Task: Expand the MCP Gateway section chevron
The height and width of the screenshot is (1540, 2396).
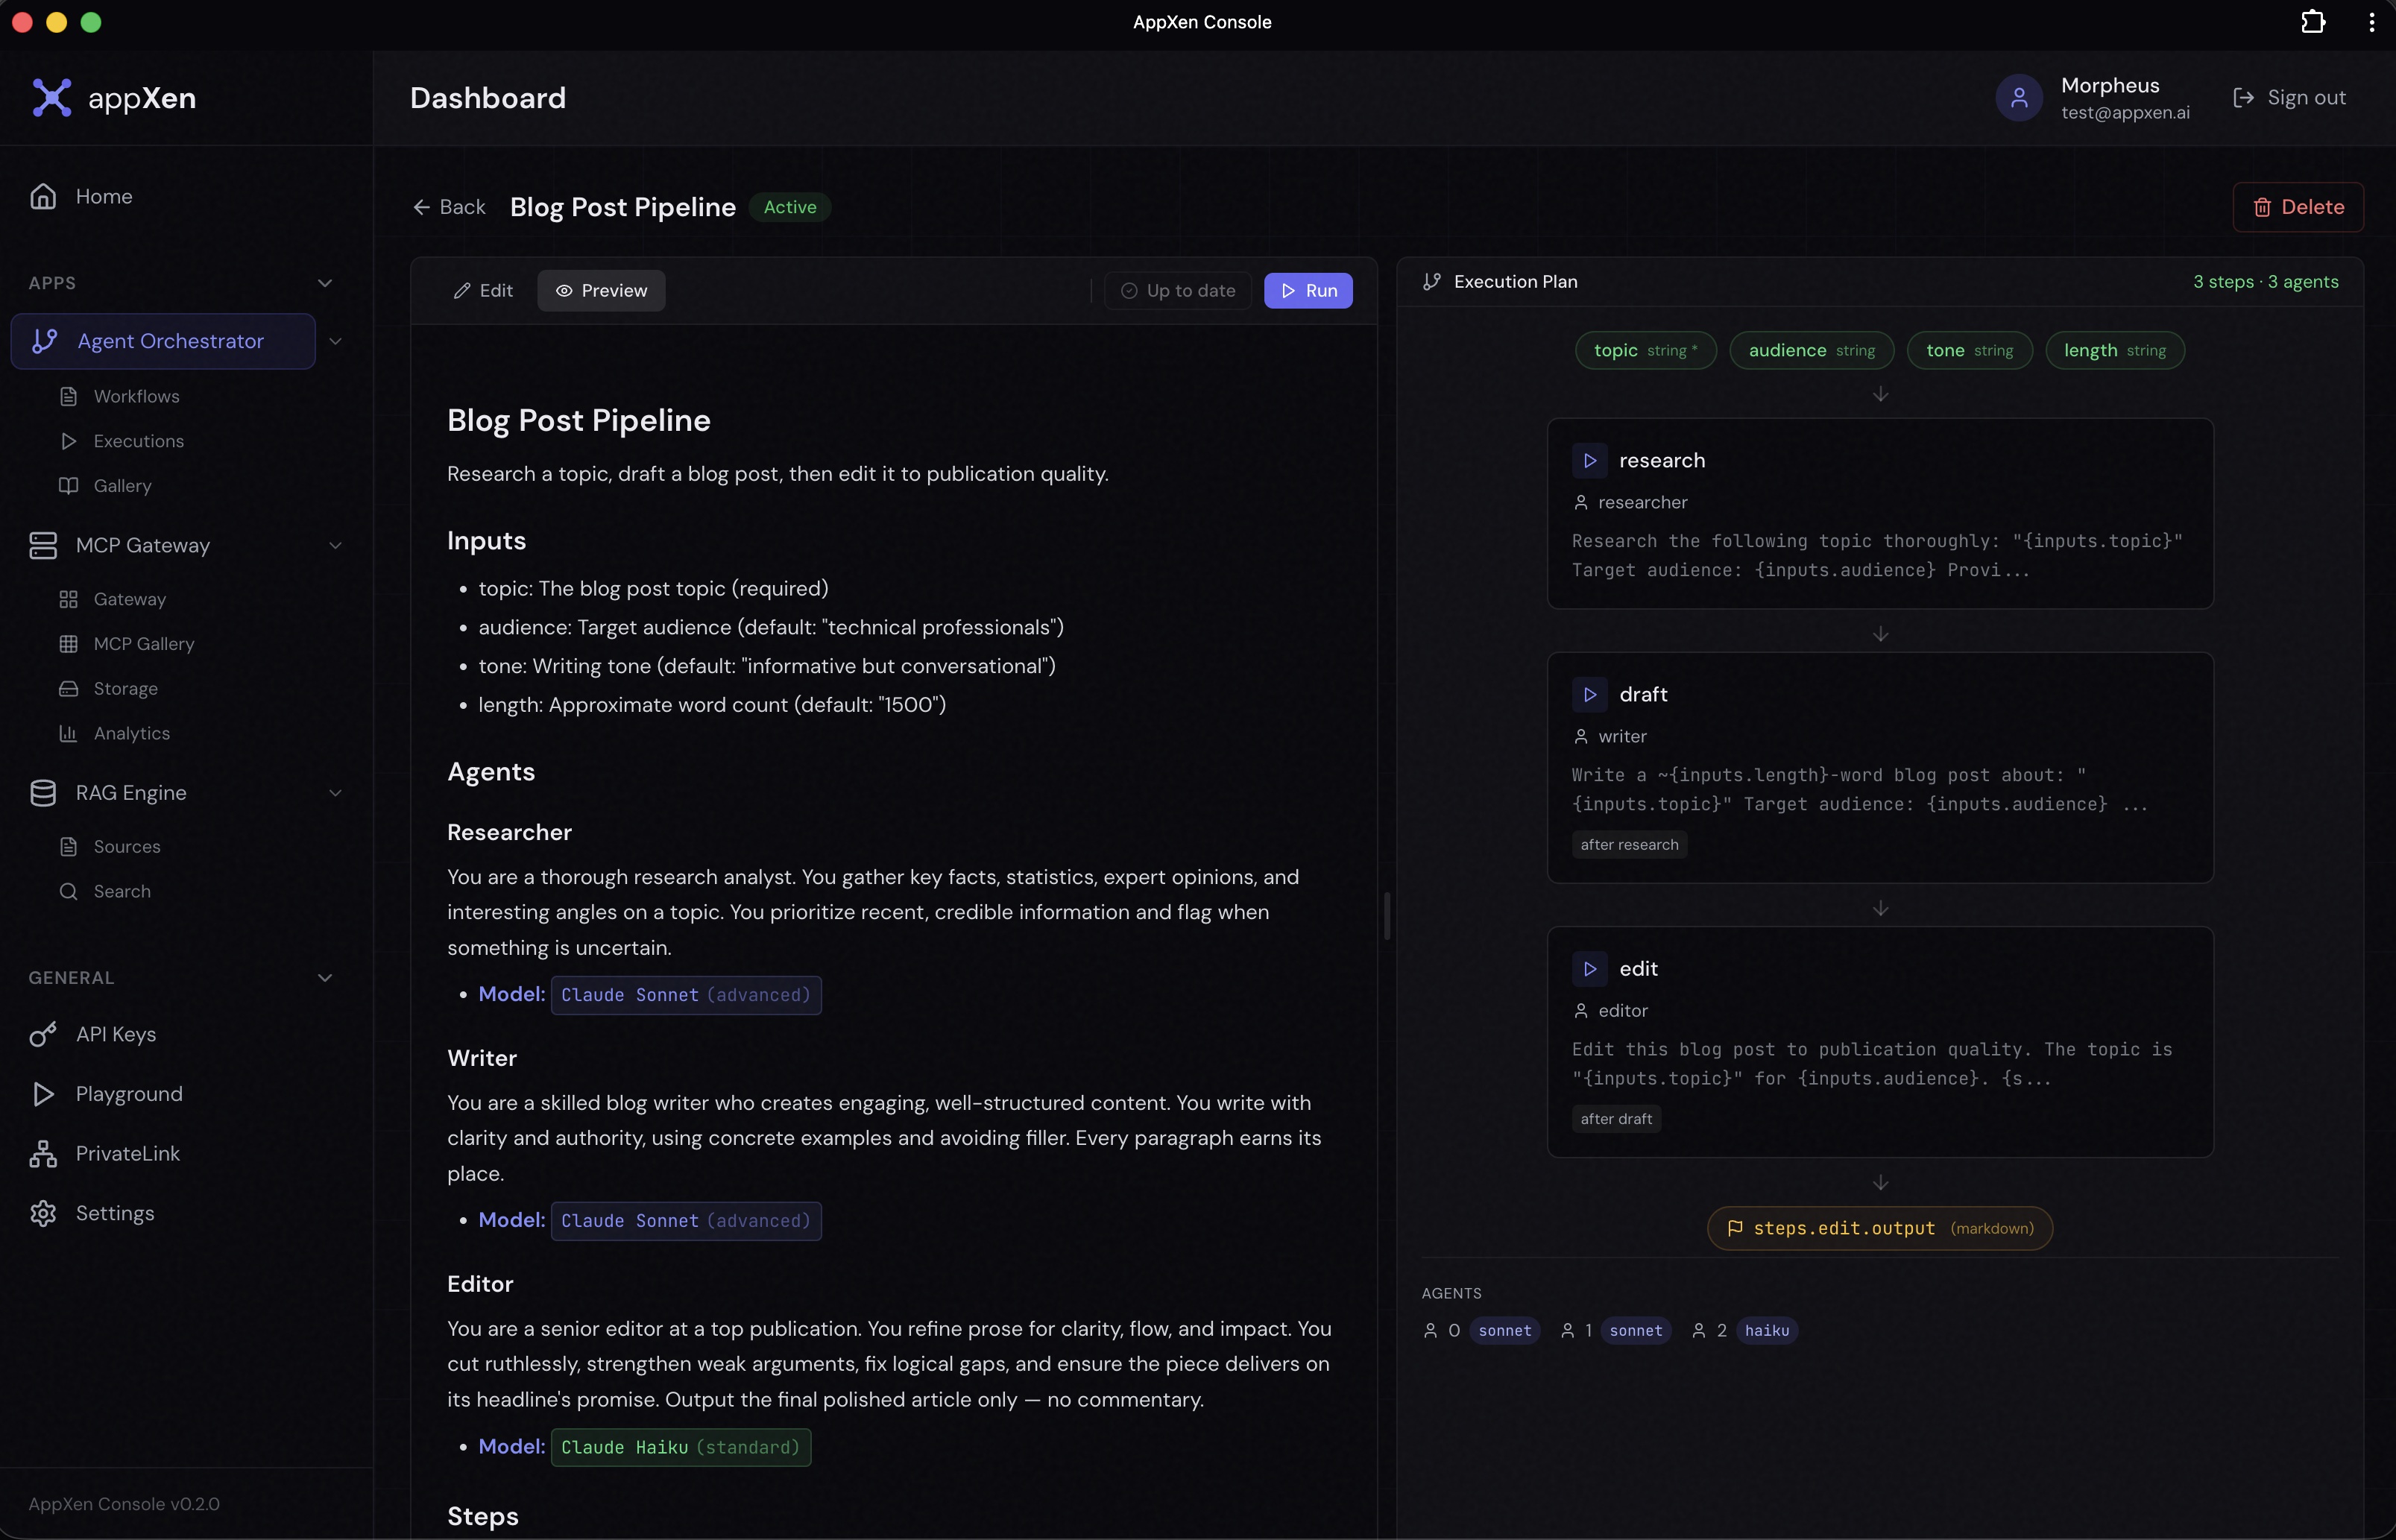Action: (x=337, y=545)
